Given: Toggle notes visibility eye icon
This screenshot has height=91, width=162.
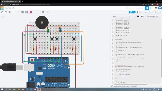Looking at the screenshot, I should (26, 12).
